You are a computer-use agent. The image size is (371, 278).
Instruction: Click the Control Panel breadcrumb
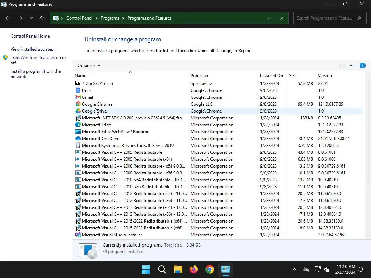point(79,18)
